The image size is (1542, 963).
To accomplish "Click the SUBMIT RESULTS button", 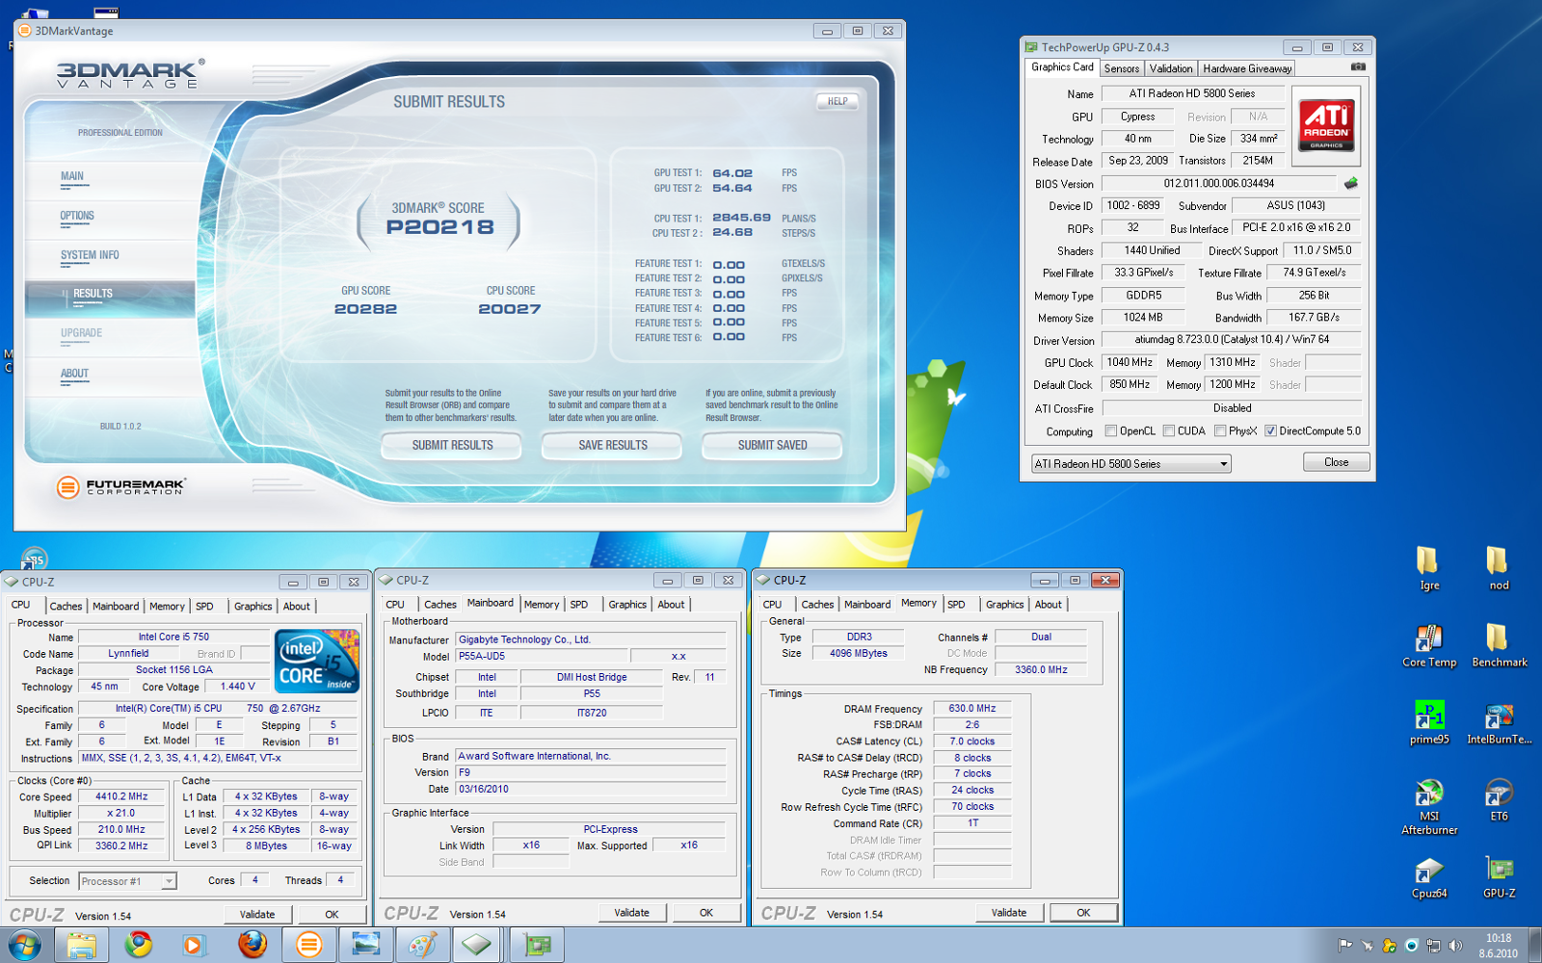I will coord(452,445).
